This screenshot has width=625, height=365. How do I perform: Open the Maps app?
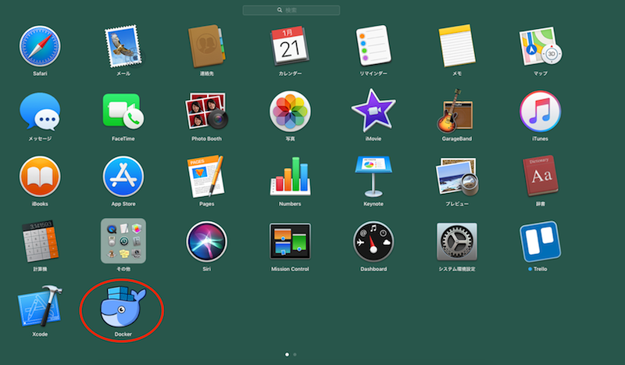[x=540, y=46]
